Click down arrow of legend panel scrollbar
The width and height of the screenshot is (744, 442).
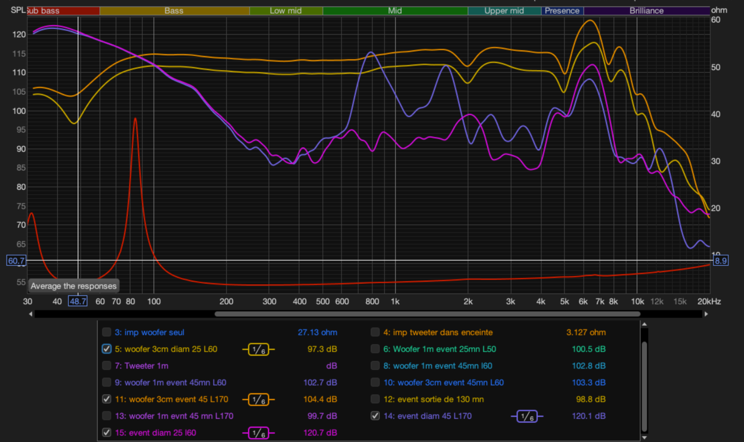[x=645, y=437]
